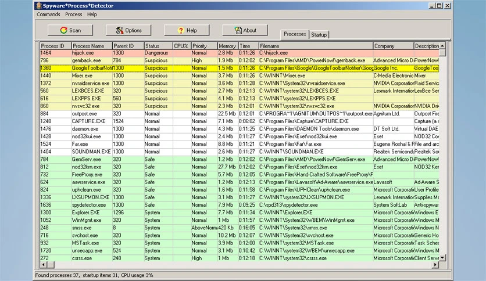The image size is (486, 281).
Task: Select the nod32kui.exe process
Action: pyautogui.click(x=86, y=136)
